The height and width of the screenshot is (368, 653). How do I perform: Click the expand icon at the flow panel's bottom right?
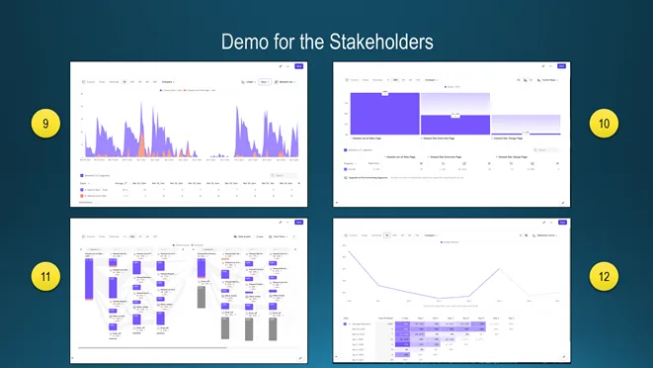click(x=300, y=358)
